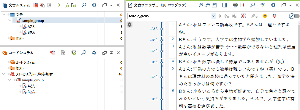Viewport: 300px width, 110px height.
Task: Search within the Document Browser (文書ブラウザ) text
Action: pyautogui.click(x=252, y=5)
